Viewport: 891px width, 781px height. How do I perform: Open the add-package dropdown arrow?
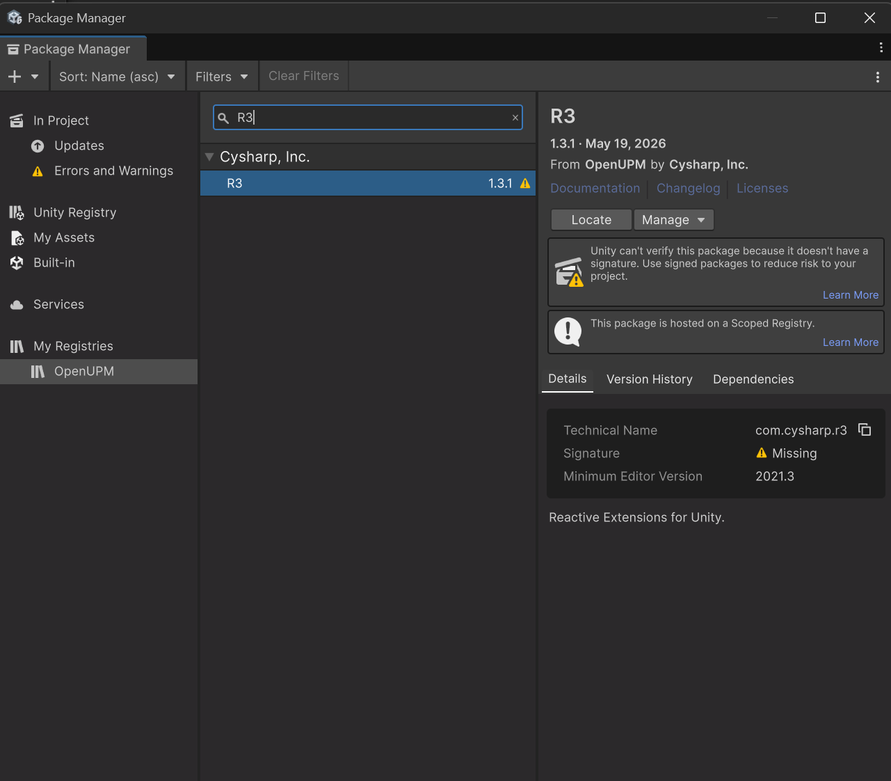tap(35, 77)
